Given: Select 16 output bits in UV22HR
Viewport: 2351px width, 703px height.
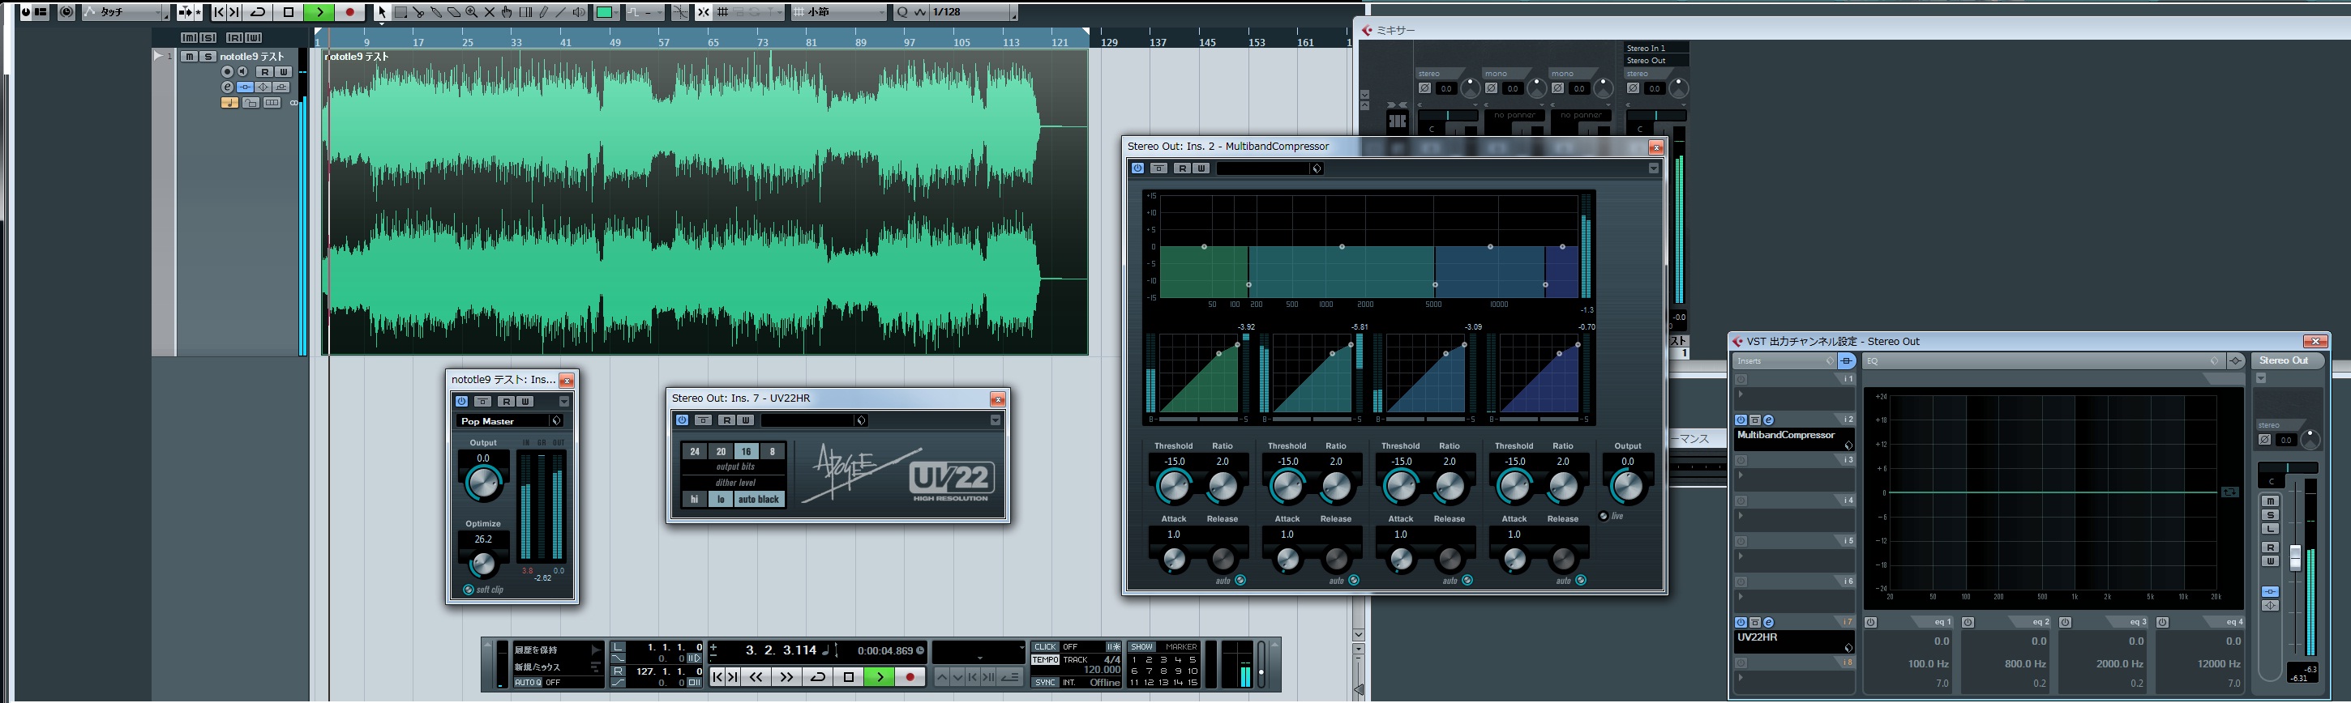Looking at the screenshot, I should click(x=747, y=451).
